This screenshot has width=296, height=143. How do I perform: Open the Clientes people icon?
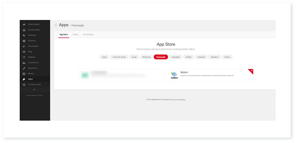click(24, 41)
